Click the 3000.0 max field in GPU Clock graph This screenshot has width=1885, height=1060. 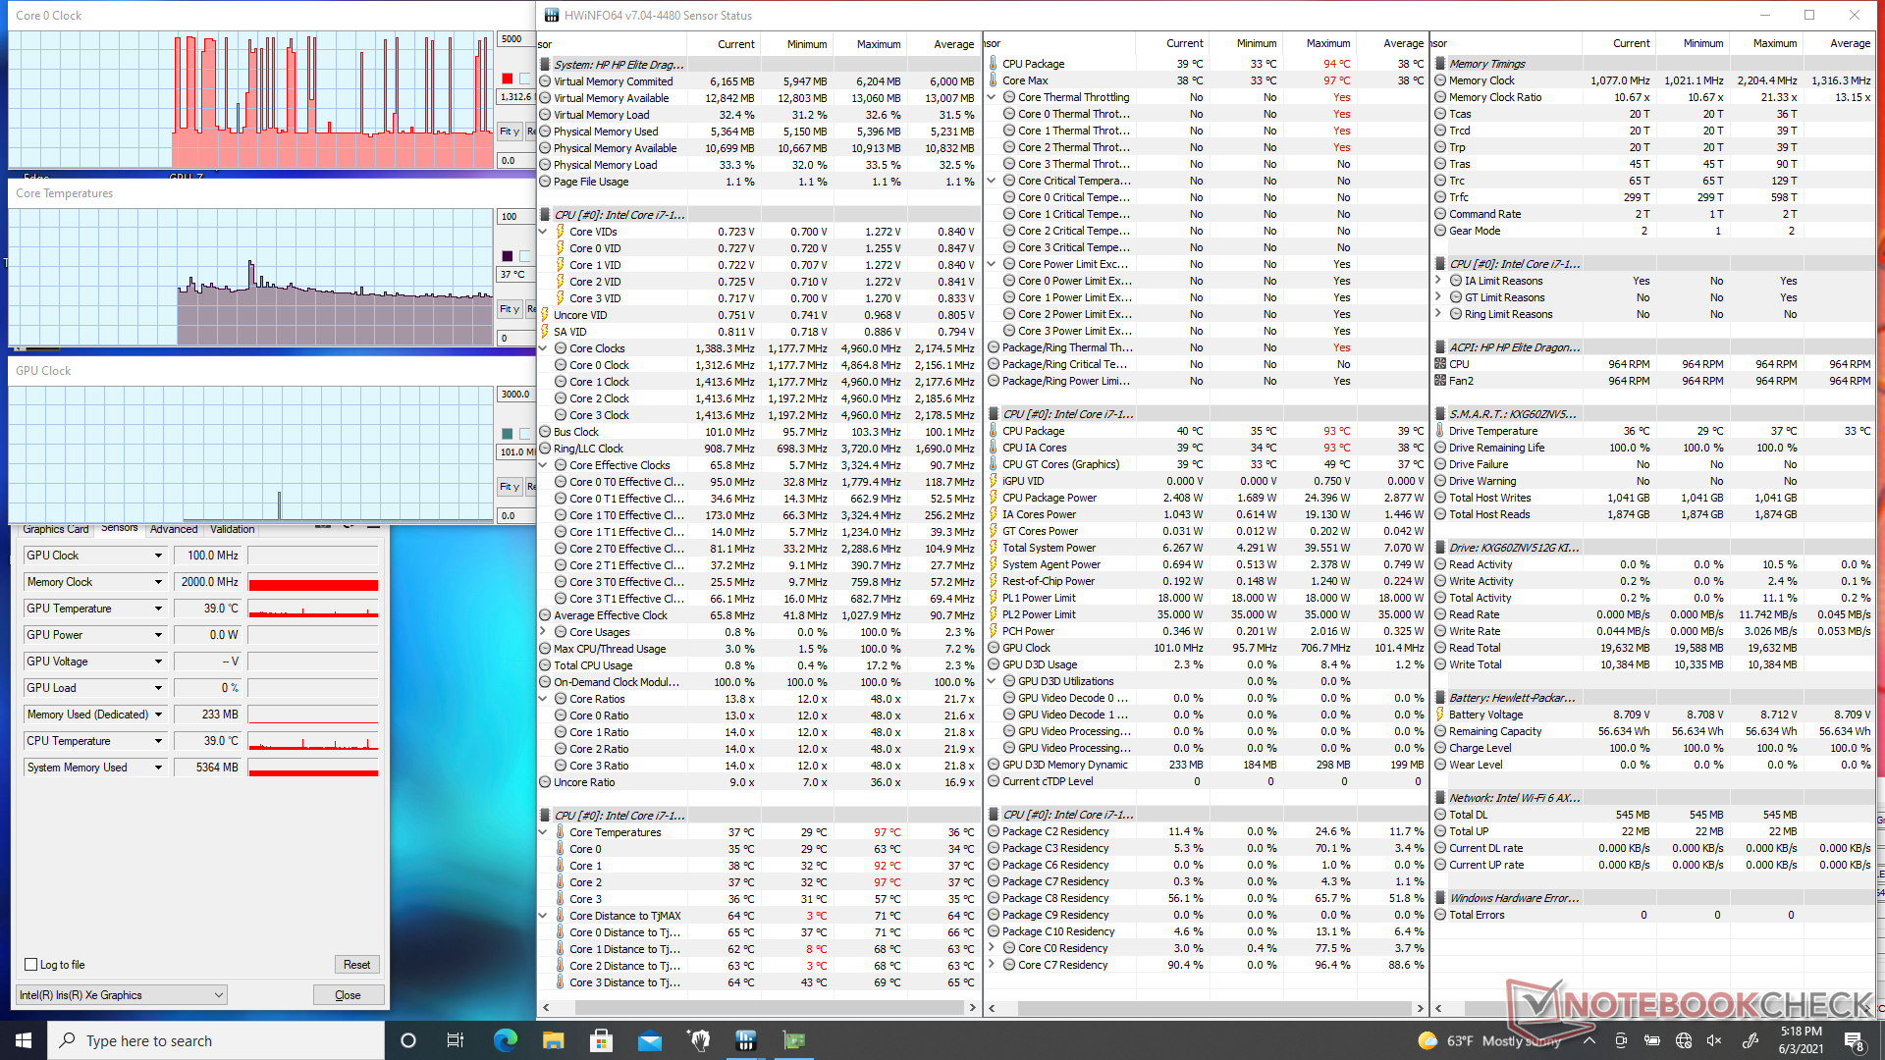515,395
